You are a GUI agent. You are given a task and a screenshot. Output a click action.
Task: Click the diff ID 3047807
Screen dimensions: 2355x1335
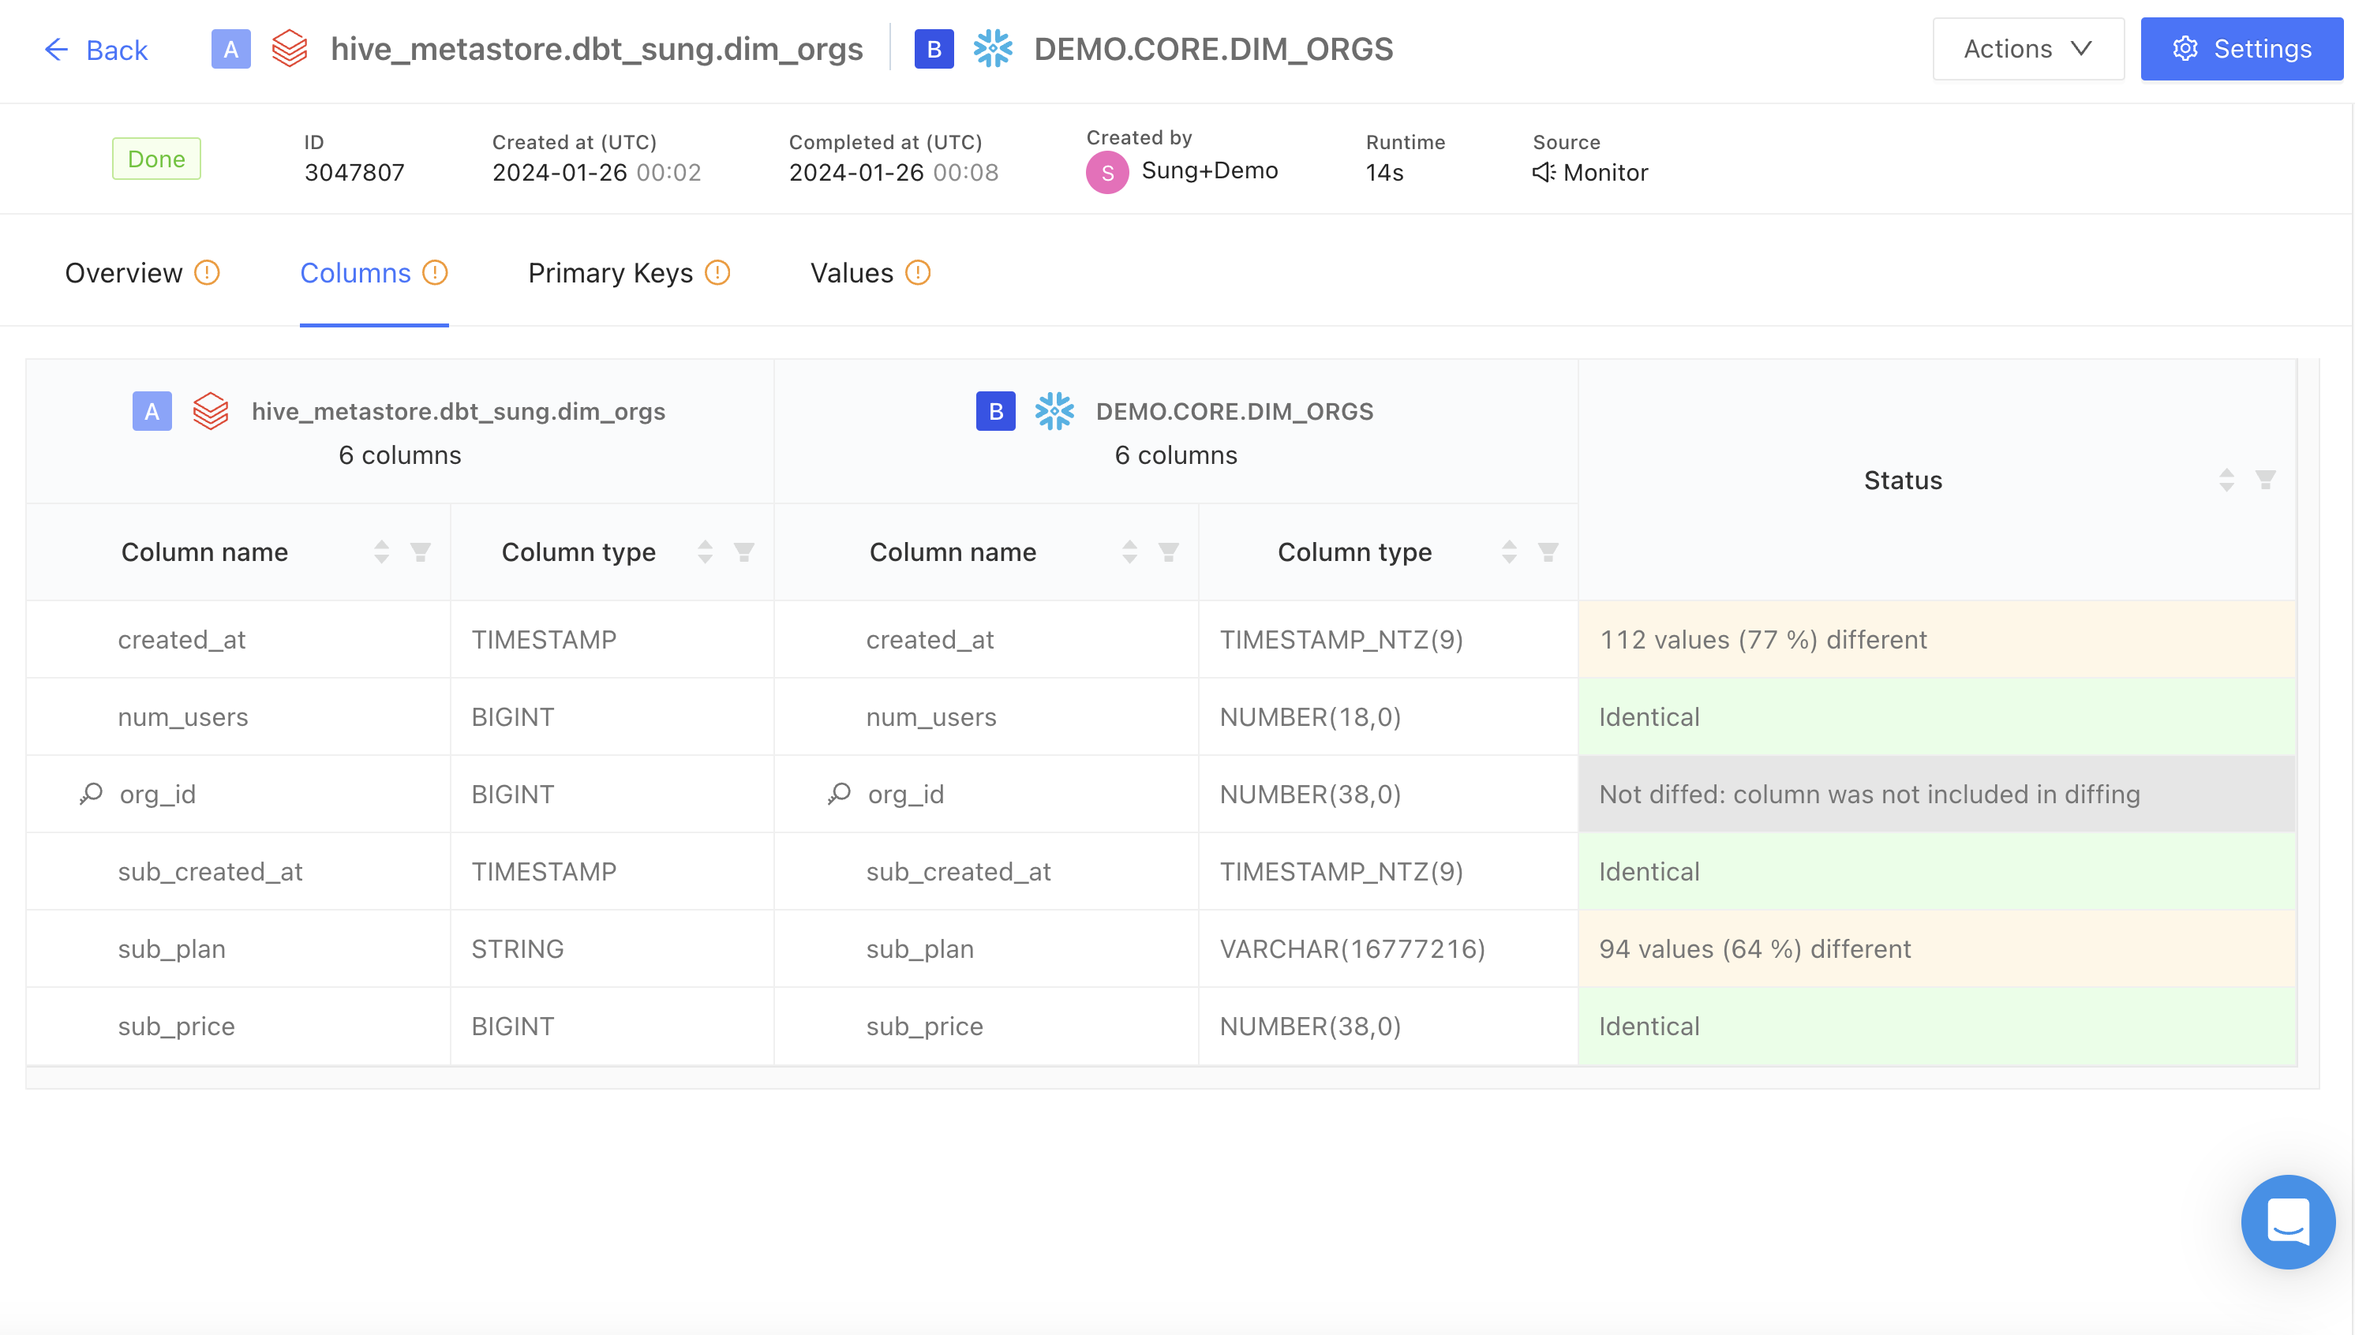click(355, 172)
